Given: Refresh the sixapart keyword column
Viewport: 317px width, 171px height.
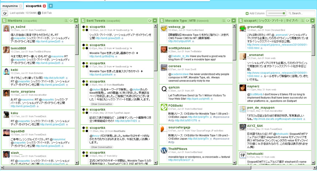Looking at the screenshot, I should 307,21.
